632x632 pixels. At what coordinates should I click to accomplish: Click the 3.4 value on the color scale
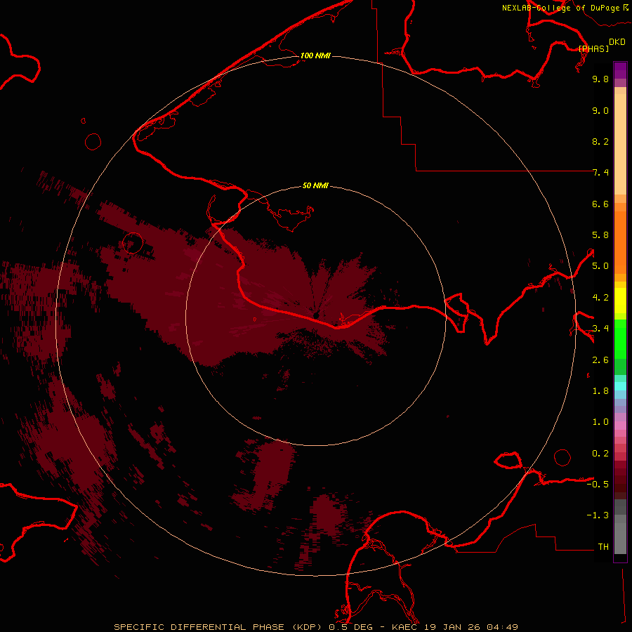click(600, 329)
